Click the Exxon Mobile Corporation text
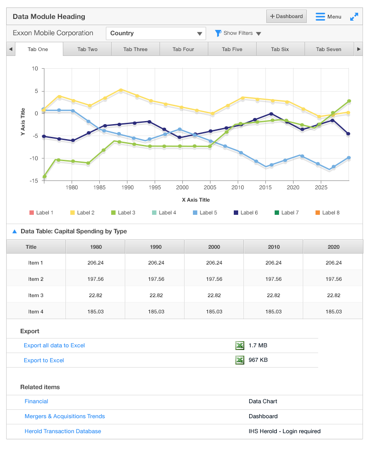Screen dimensions: 370x449 [53, 33]
